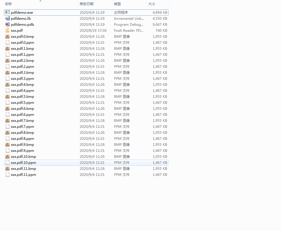
Task: Select the file named xxx.pdf.3.bmp
Action: (22, 72)
